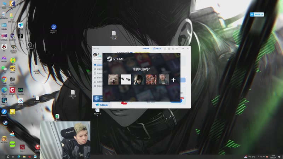
Task: Select the man photo Steam profile
Action: (164, 79)
